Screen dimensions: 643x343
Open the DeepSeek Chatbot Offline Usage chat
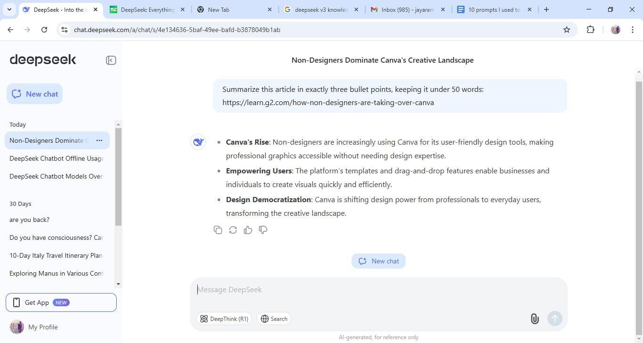click(57, 158)
